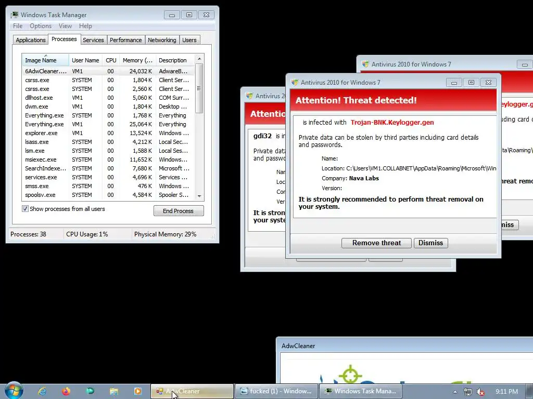The width and height of the screenshot is (533, 399).
Task: Click the muted volume tray icon
Action: [x=480, y=392]
